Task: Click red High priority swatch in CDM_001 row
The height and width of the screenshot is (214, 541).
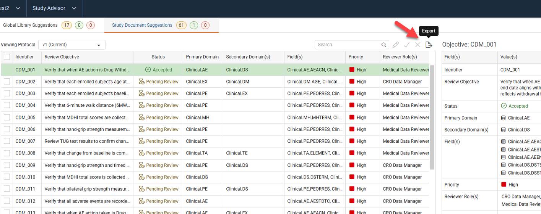Action: pyautogui.click(x=352, y=70)
